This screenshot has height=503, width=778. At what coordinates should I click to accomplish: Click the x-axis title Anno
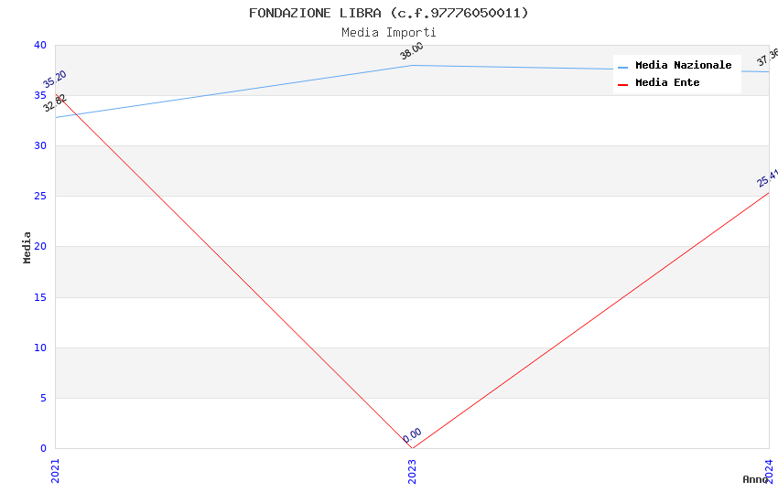pos(755,479)
